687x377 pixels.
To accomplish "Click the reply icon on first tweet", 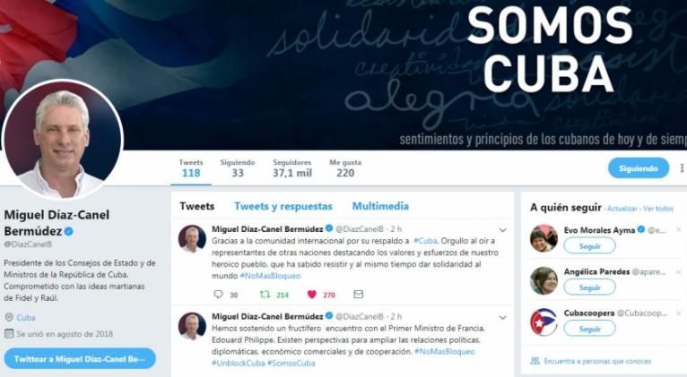I will pos(218,295).
